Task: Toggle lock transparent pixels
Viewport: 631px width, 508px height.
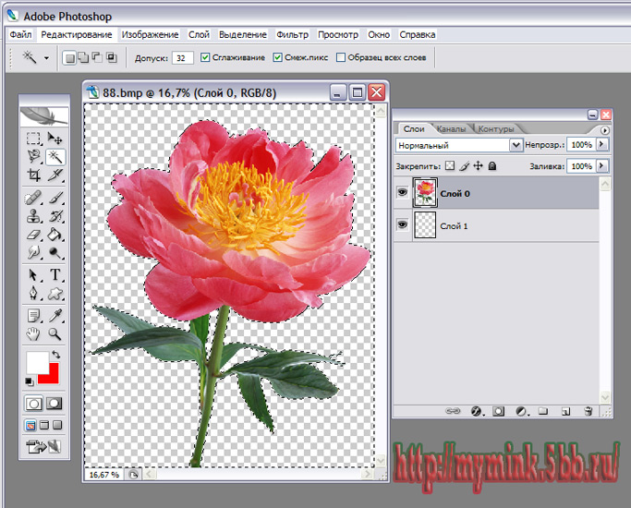Action: (450, 165)
